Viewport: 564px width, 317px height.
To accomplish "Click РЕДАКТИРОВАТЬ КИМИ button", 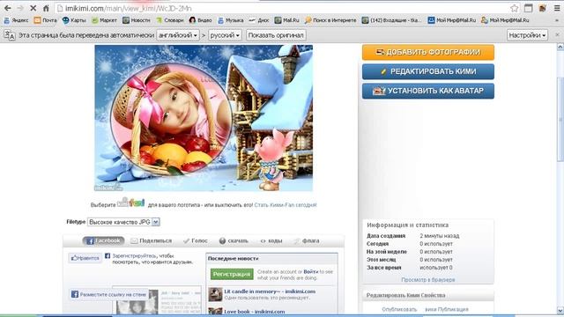I will pos(428,71).
